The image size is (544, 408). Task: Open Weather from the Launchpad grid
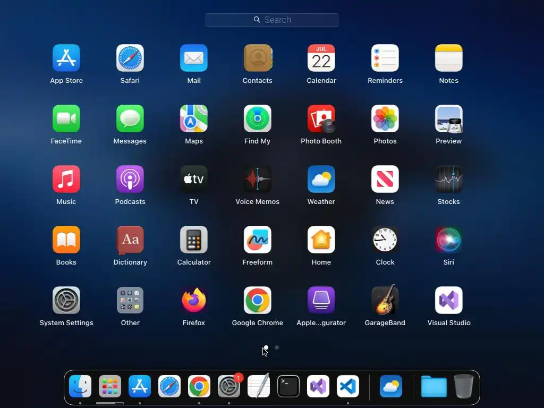click(x=321, y=179)
